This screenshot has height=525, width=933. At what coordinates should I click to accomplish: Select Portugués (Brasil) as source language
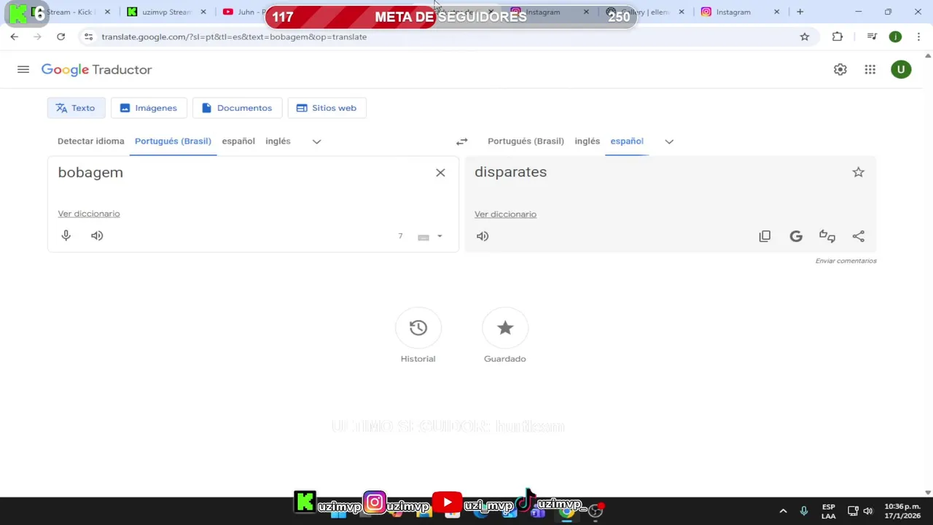pyautogui.click(x=173, y=141)
